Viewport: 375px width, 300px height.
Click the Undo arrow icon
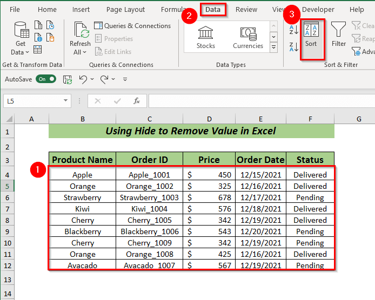point(83,79)
